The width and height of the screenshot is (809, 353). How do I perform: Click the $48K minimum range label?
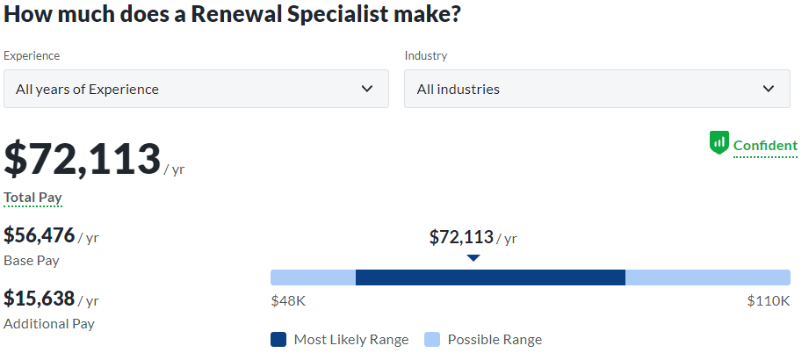(288, 301)
